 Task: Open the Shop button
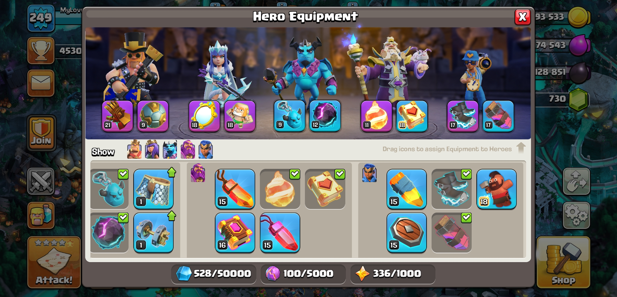click(563, 262)
